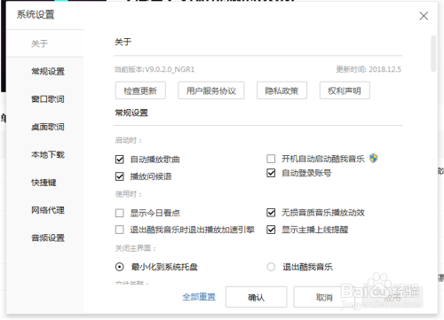Click the shield icon beside 开机自动启动酷我音乐
This screenshot has height=320, width=444.
[374, 159]
